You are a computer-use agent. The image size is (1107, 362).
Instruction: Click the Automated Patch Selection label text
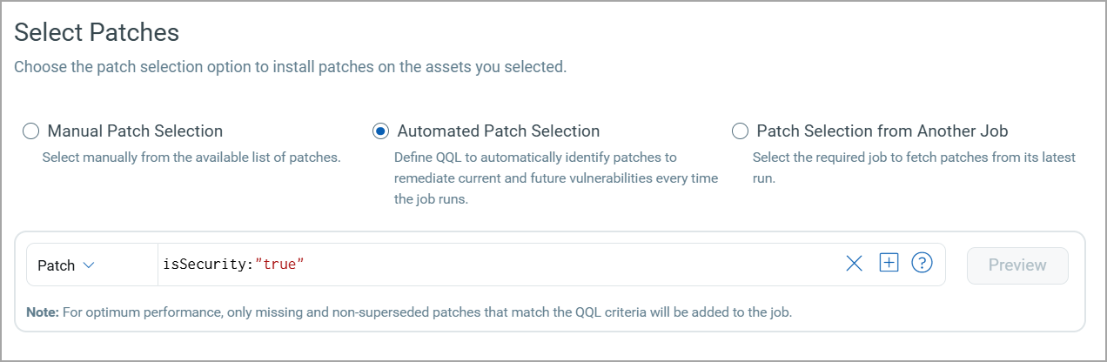coord(498,131)
